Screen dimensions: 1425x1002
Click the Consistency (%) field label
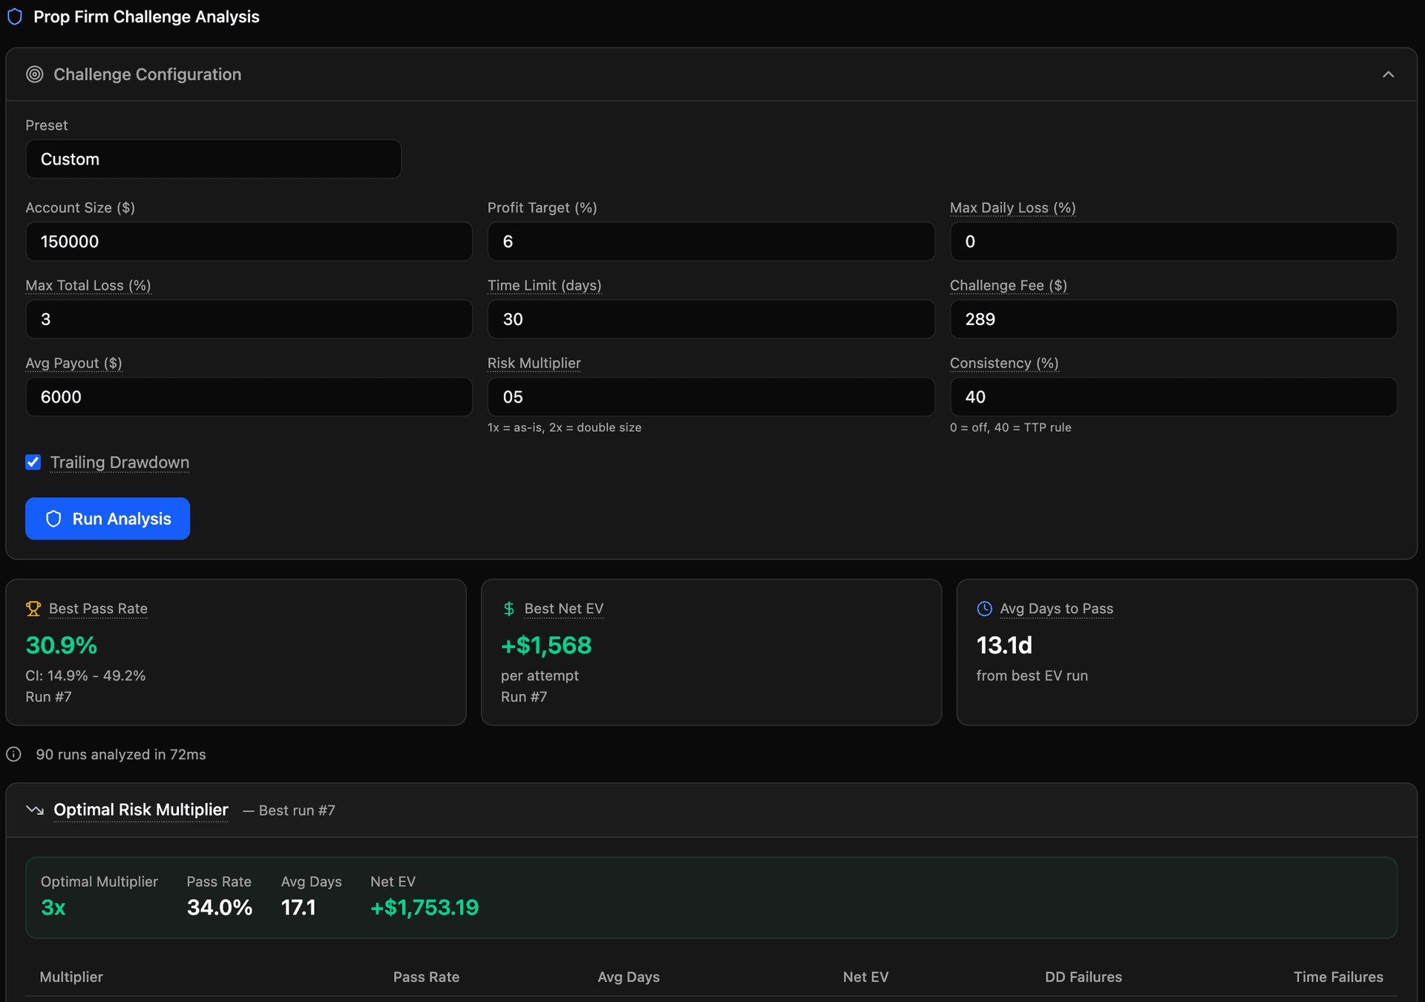pyautogui.click(x=1004, y=363)
